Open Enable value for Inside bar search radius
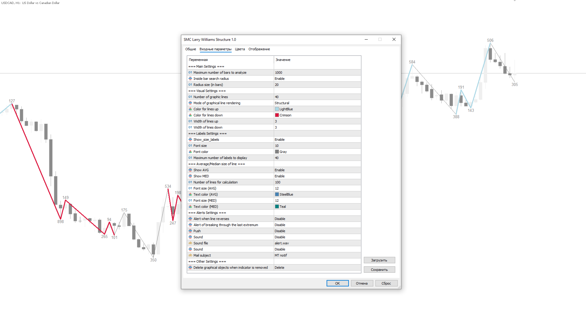The width and height of the screenshot is (586, 323). (x=317, y=79)
